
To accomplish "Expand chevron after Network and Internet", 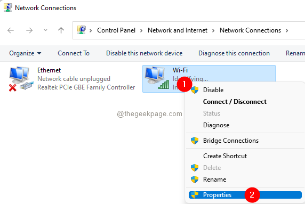I will click(x=213, y=30).
